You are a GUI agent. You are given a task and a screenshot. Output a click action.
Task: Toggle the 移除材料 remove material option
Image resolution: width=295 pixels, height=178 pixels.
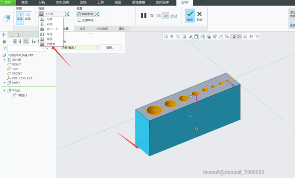[86, 14]
